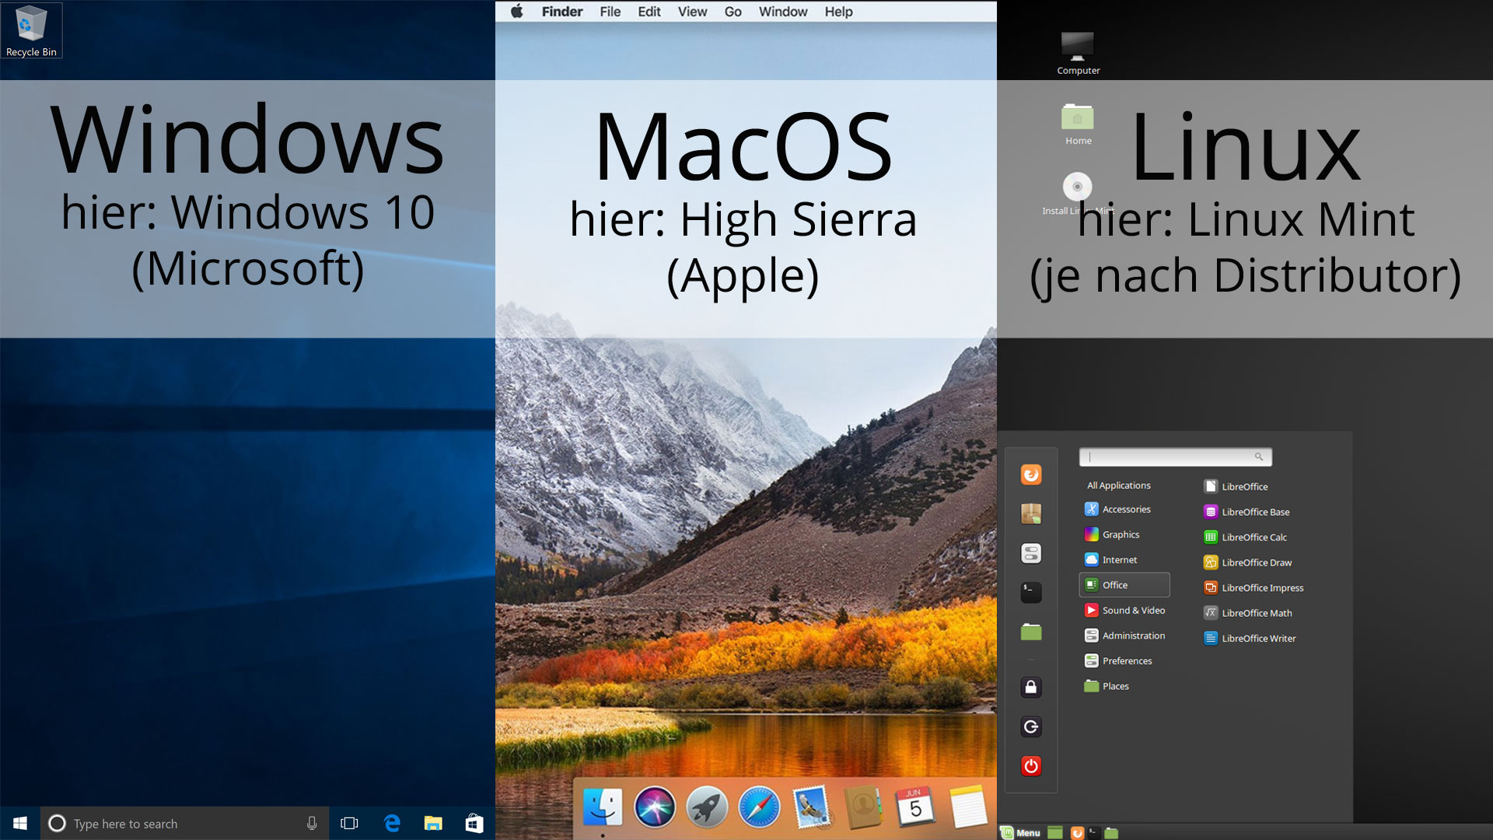Open Launchpad rocket icon in Dock
Image resolution: width=1493 pixels, height=840 pixels.
click(x=707, y=807)
